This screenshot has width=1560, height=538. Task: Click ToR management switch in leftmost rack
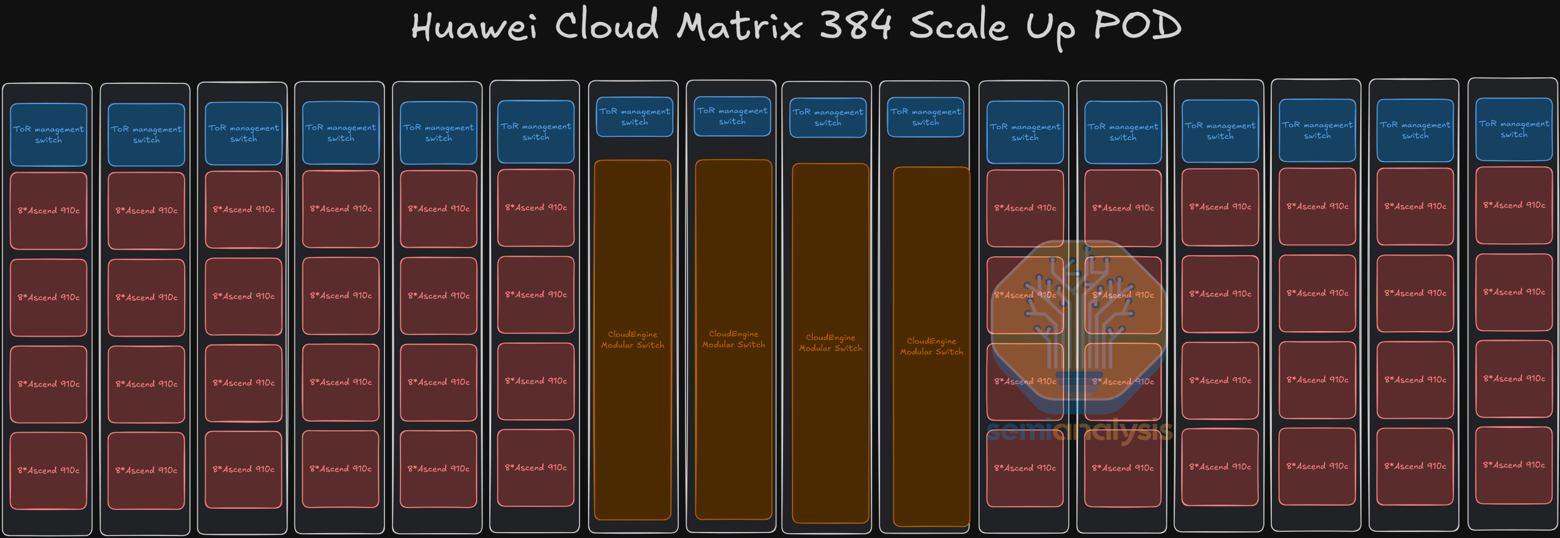pos(49,134)
